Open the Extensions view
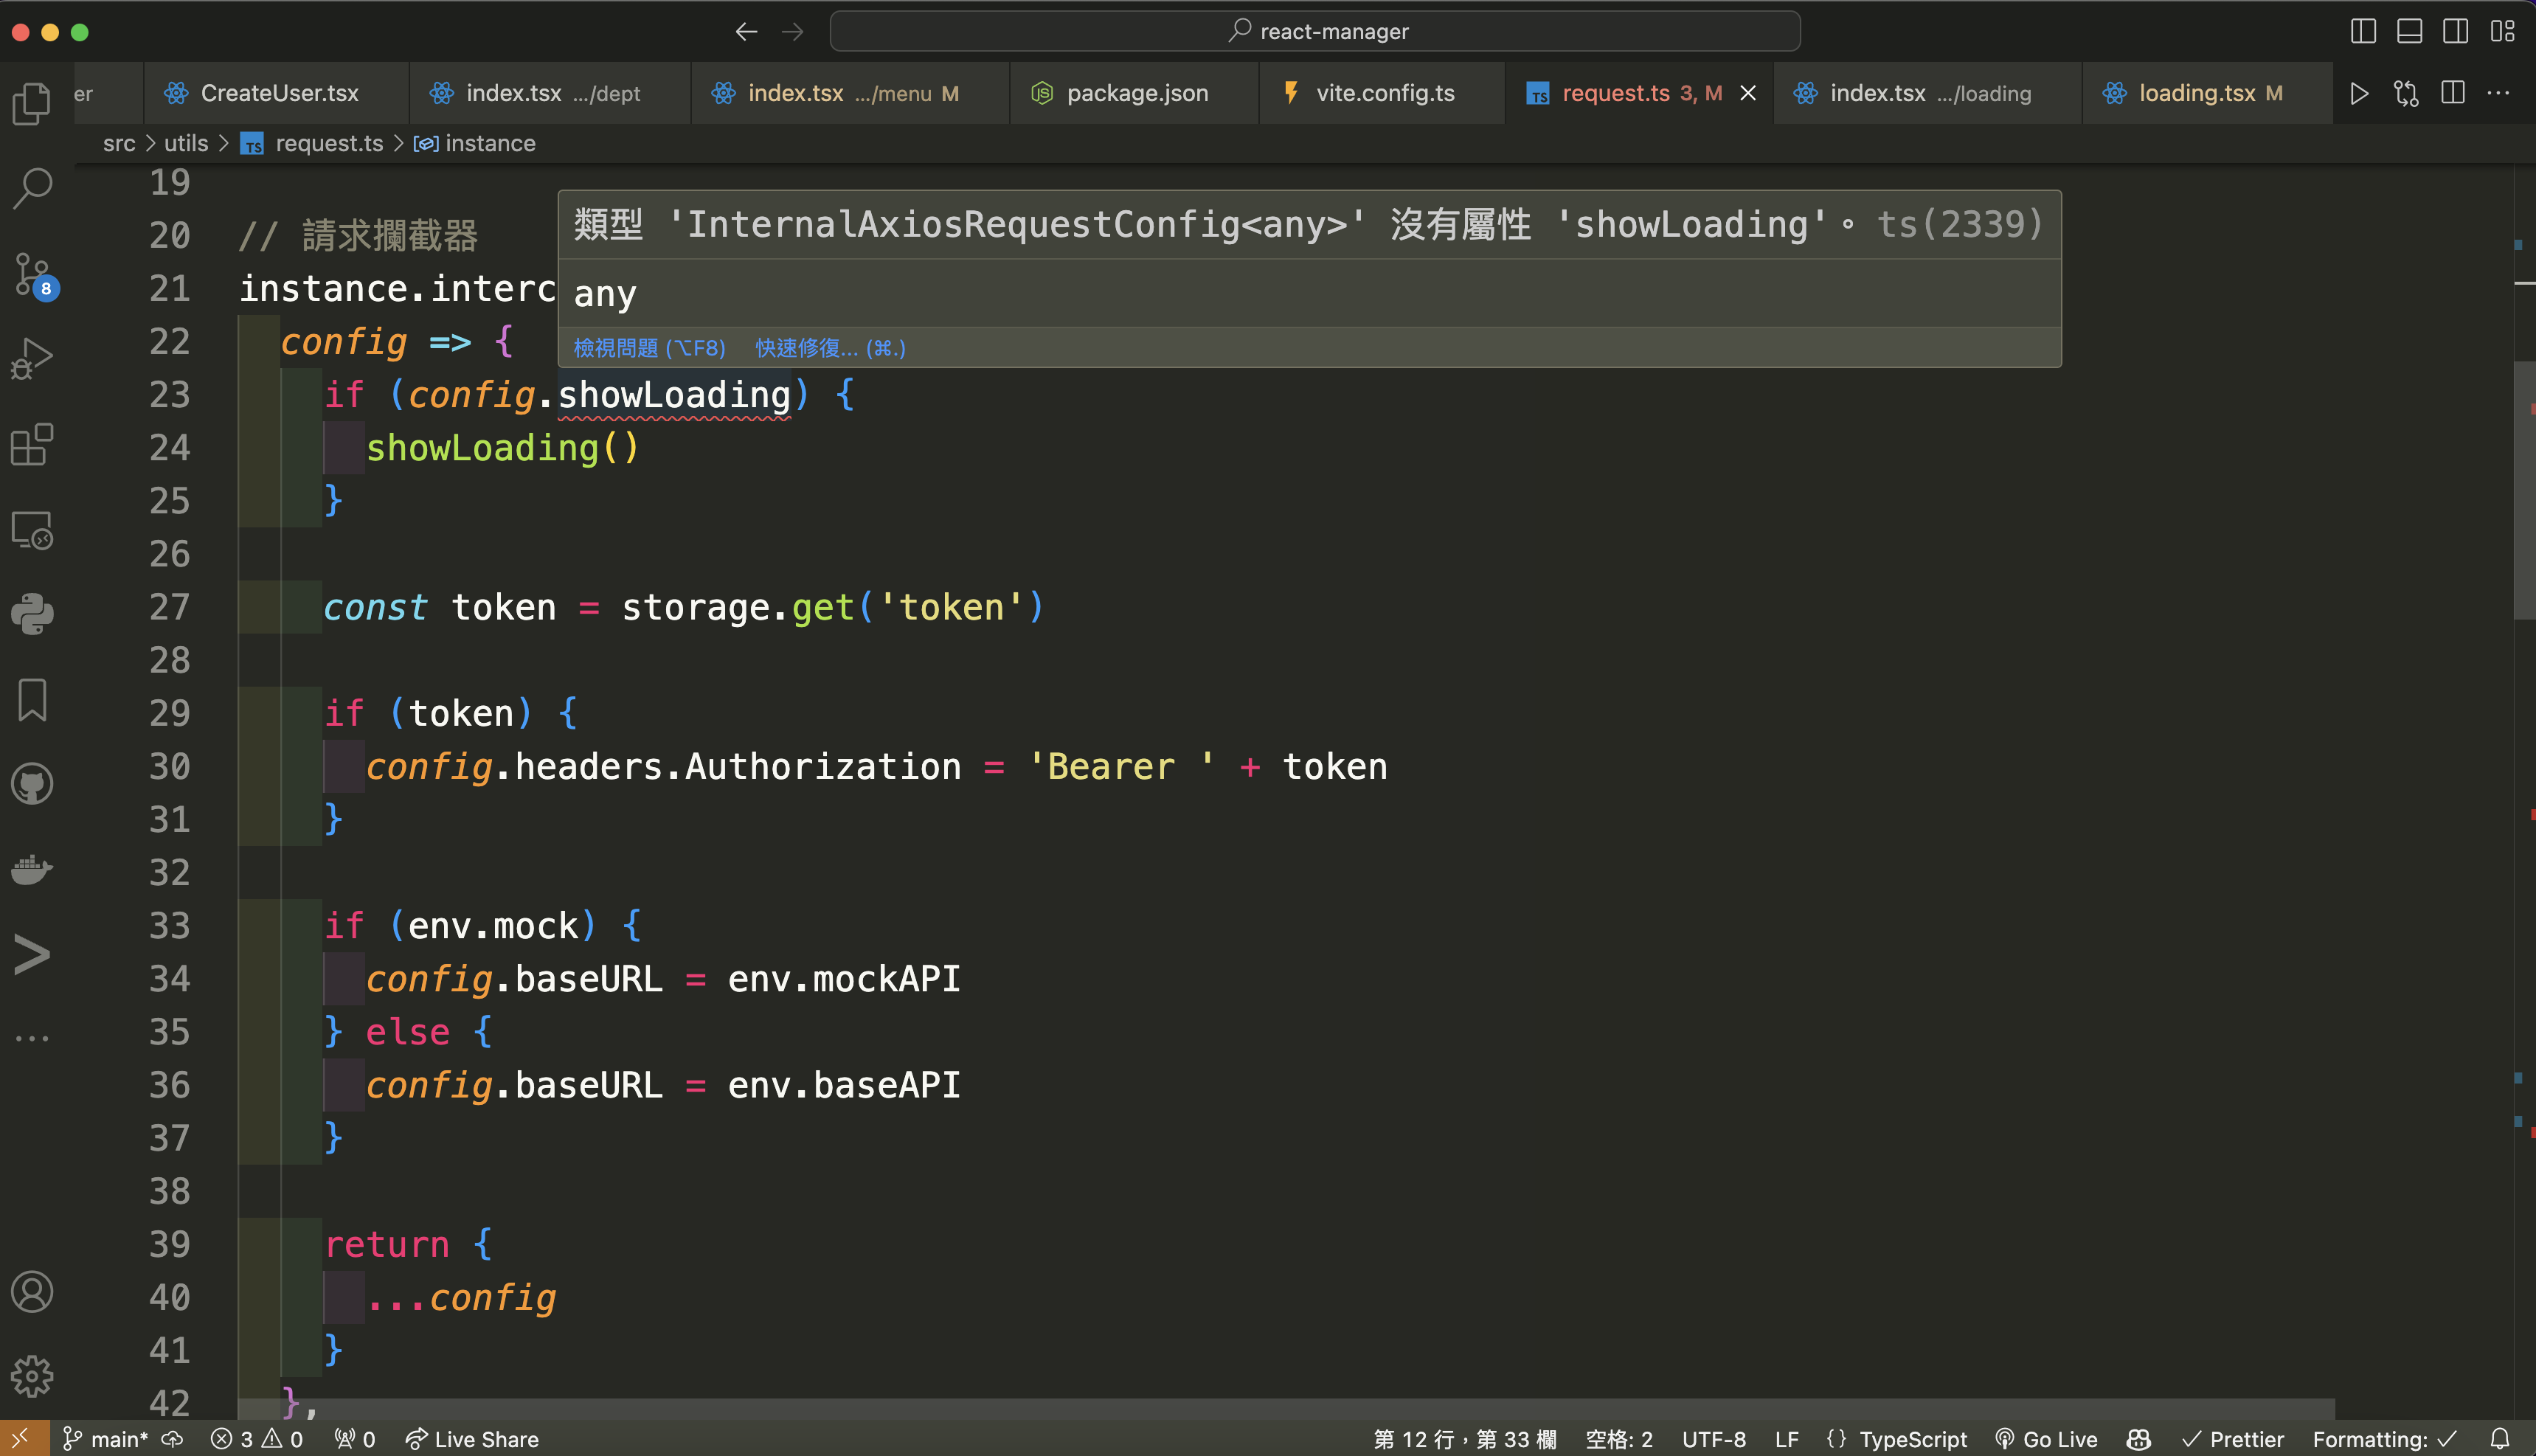Viewport: 2536px width, 1456px height. click(x=32, y=444)
